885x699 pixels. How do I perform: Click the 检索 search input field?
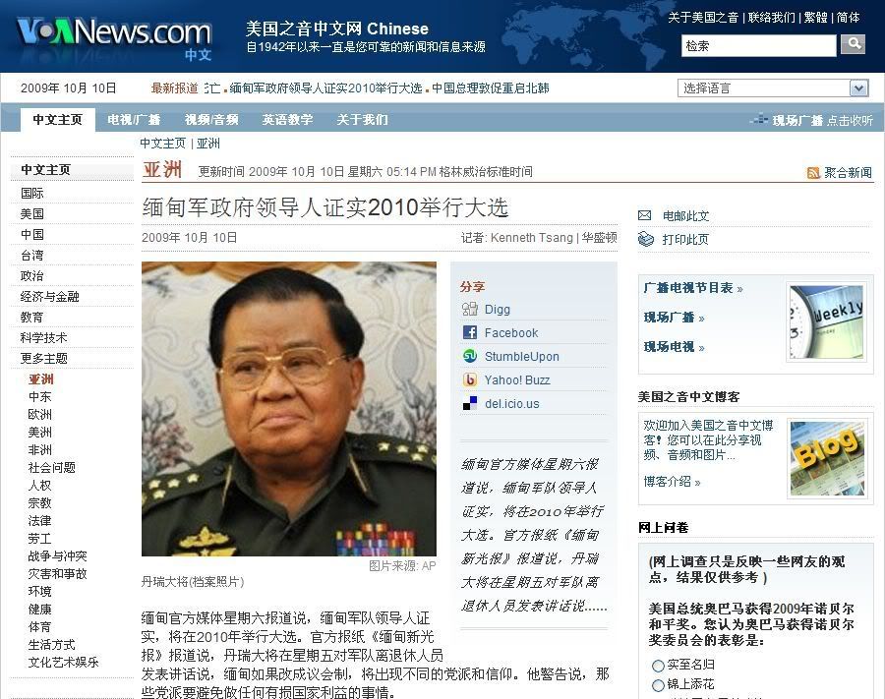(758, 45)
